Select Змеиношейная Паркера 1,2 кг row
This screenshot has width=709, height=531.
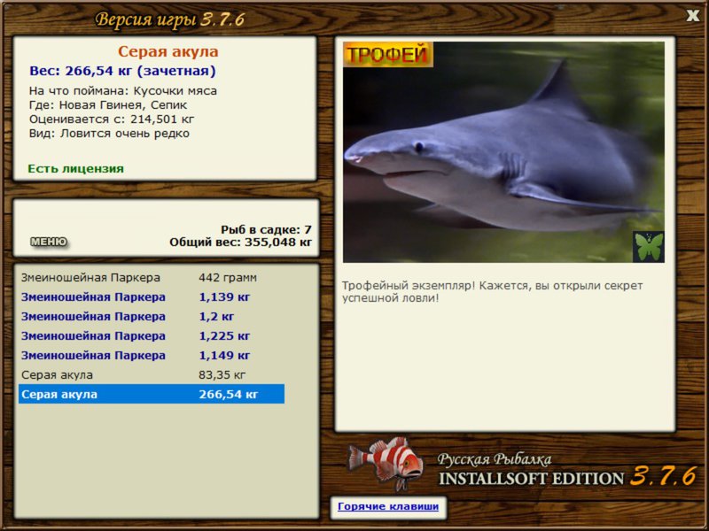pyautogui.click(x=152, y=317)
